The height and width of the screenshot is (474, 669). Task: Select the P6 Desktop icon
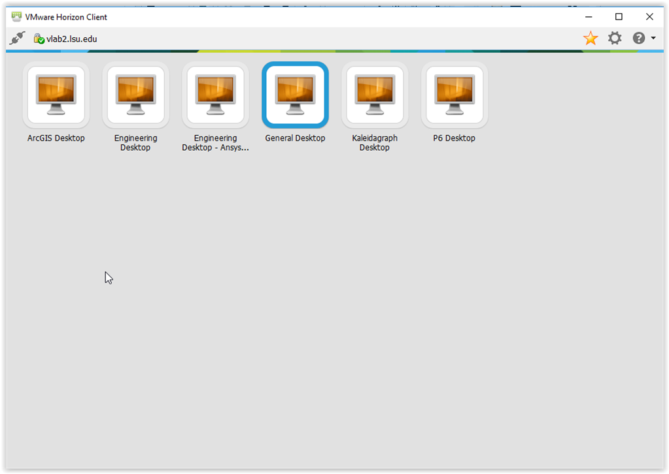click(455, 95)
